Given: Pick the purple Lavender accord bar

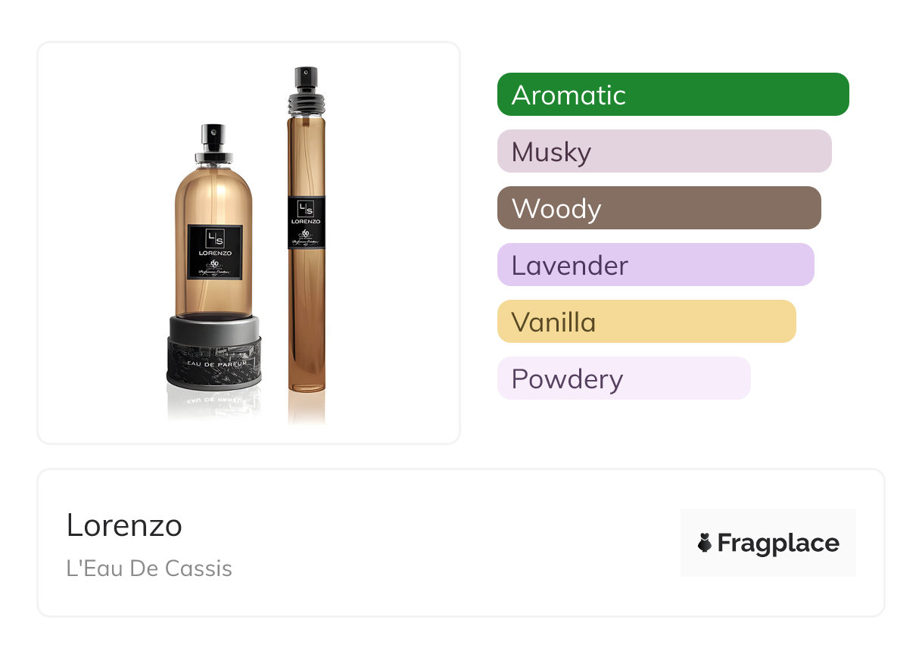Looking at the screenshot, I should [x=655, y=265].
